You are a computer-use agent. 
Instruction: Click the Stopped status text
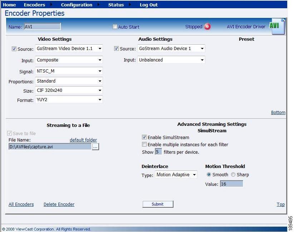[x=194, y=26]
